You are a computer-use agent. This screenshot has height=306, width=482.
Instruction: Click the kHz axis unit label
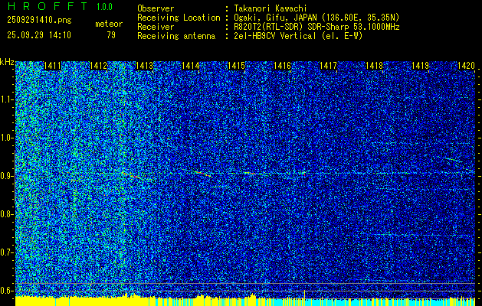7,62
